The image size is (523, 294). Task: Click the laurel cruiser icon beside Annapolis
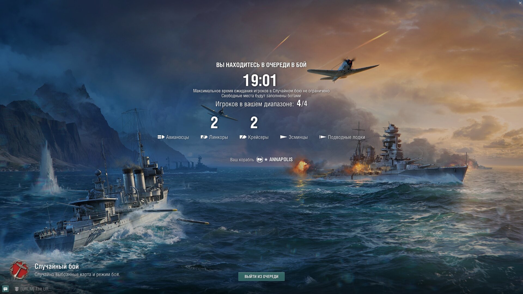(260, 160)
